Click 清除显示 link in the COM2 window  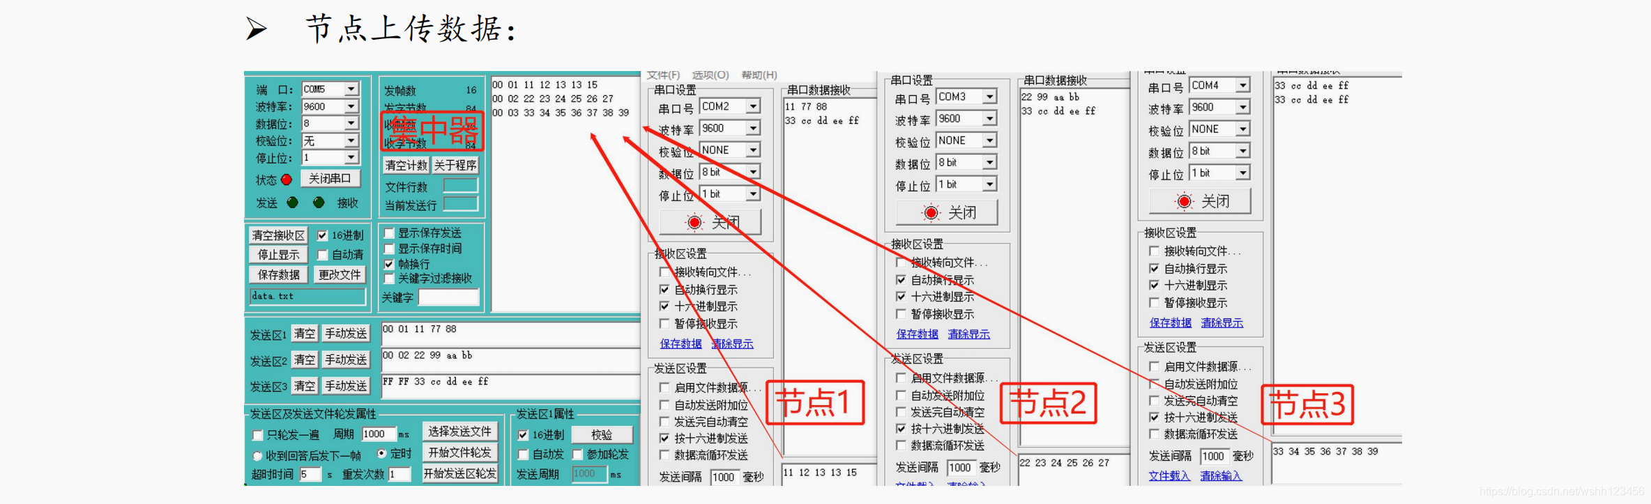click(x=733, y=344)
